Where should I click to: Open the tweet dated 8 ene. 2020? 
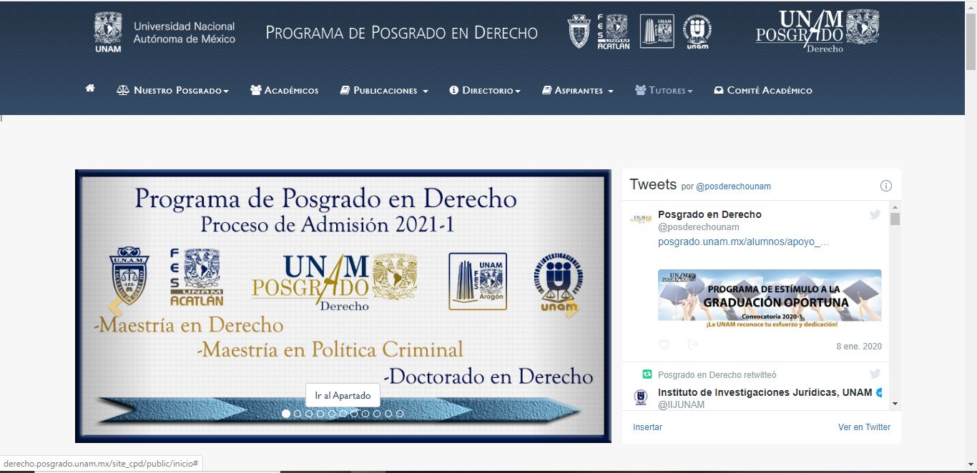click(859, 347)
